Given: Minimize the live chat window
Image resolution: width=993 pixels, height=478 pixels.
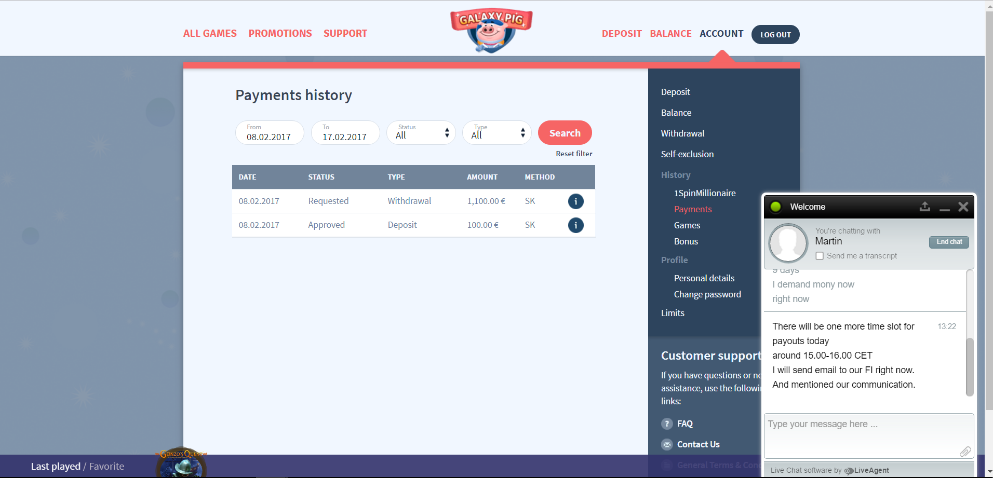Looking at the screenshot, I should coord(945,209).
